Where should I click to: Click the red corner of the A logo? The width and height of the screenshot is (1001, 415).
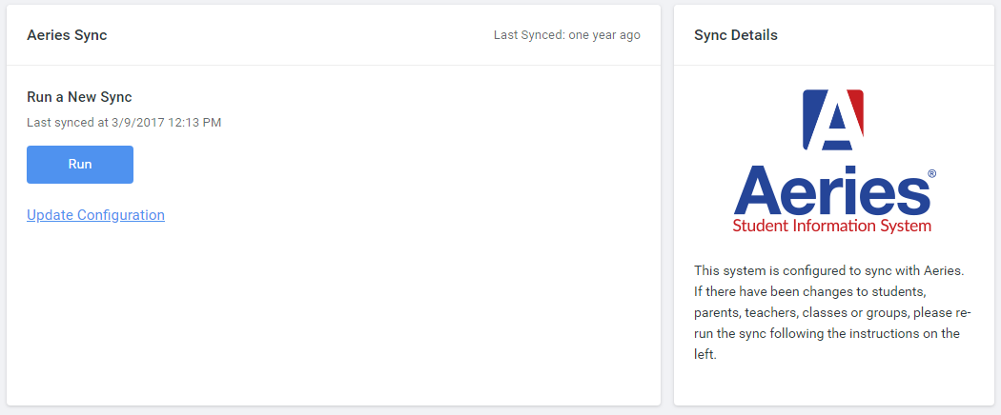click(x=856, y=103)
